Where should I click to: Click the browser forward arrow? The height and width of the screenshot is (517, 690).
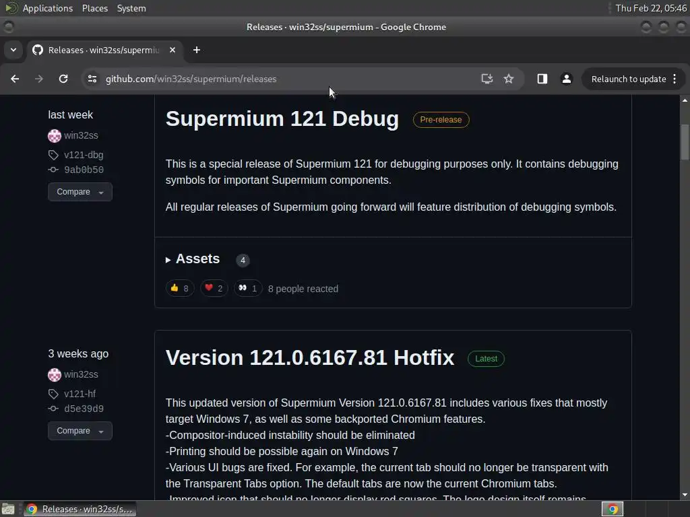tap(39, 79)
